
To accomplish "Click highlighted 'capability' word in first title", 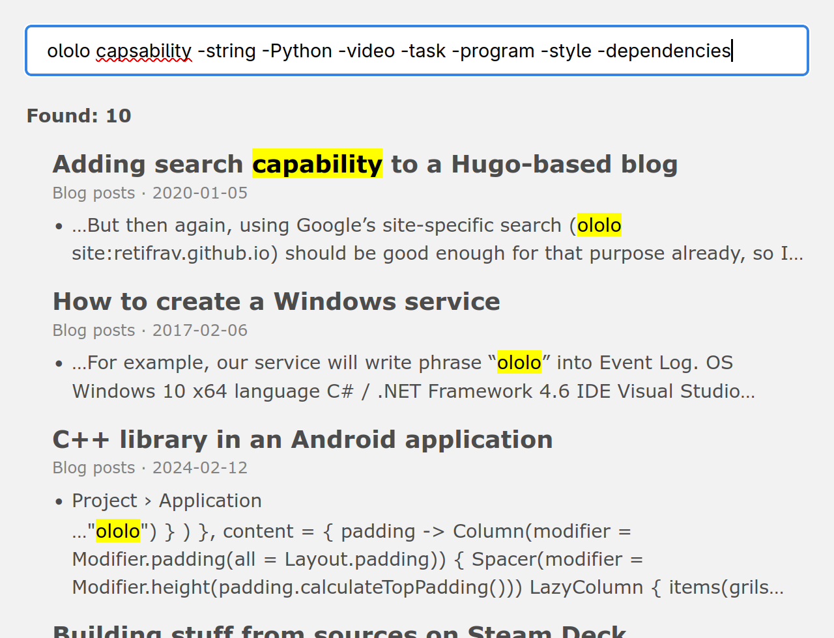I will pos(317,164).
